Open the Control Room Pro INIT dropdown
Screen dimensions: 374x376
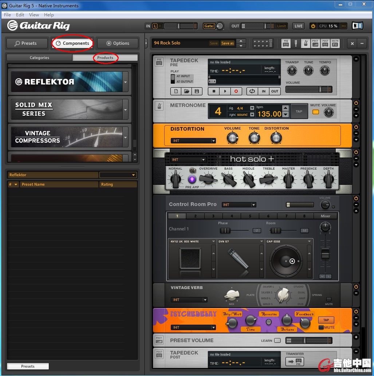pos(239,205)
